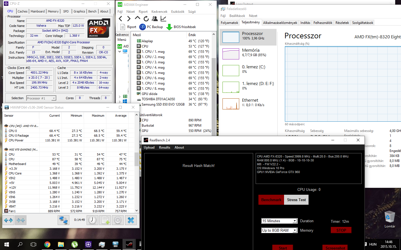Open AIDA64 user management icon
This screenshot has width=401, height=250.
pos(155,19)
